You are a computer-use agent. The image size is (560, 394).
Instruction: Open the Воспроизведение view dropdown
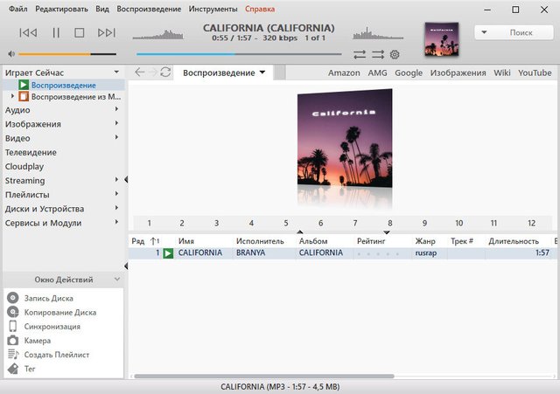click(262, 73)
